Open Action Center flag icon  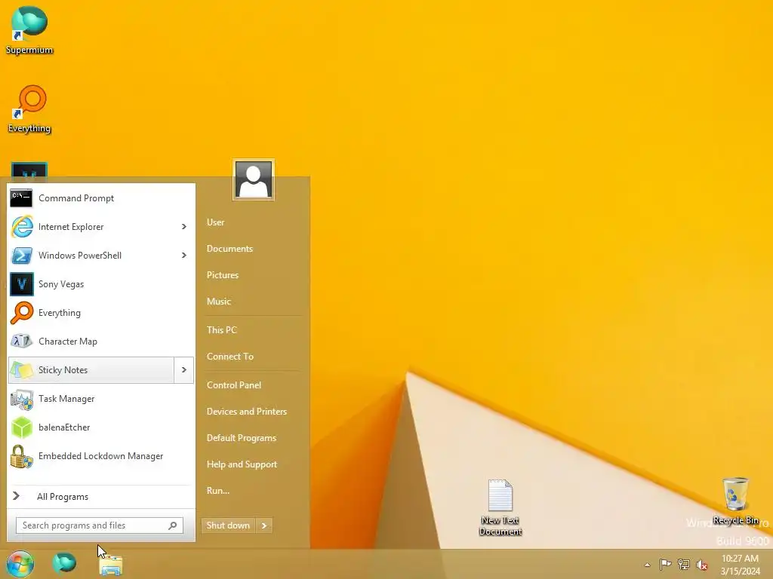pos(665,564)
